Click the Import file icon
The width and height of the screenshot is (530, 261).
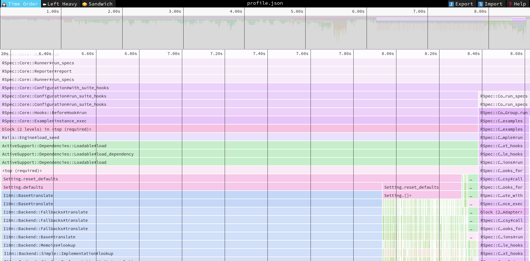tap(481, 4)
